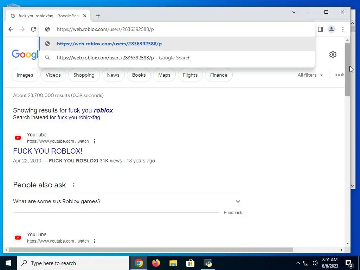360x270 pixels.
Task: Expand 'What are some sus Roblox games?'
Action: tap(127, 201)
